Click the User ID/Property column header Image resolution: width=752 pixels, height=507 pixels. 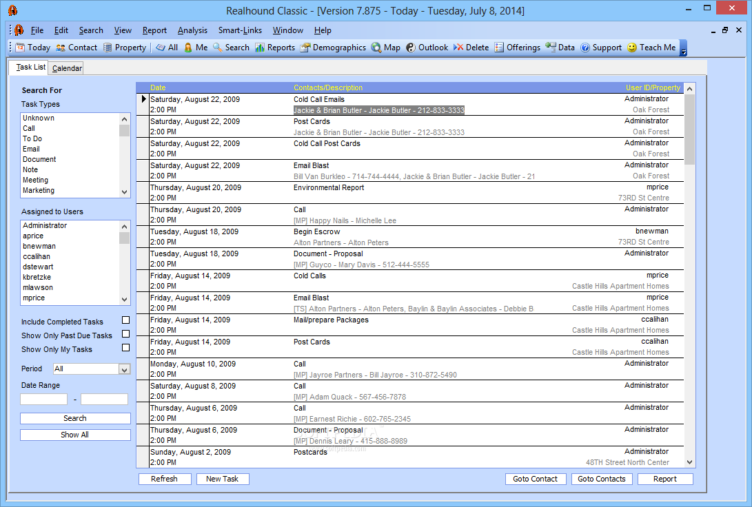tap(653, 87)
